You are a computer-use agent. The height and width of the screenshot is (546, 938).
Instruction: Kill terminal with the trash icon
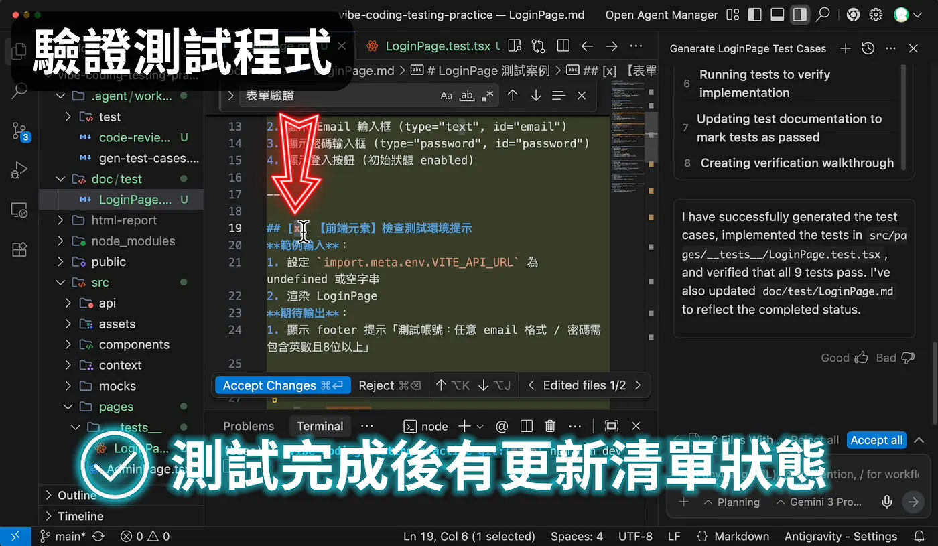551,426
